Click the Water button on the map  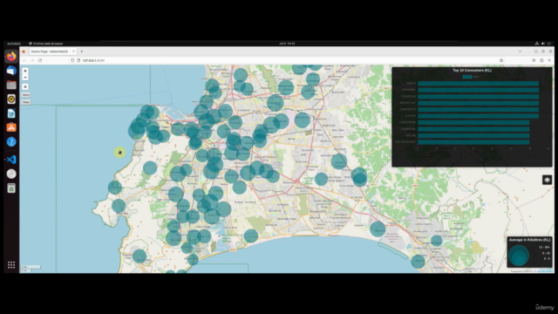[x=26, y=102]
